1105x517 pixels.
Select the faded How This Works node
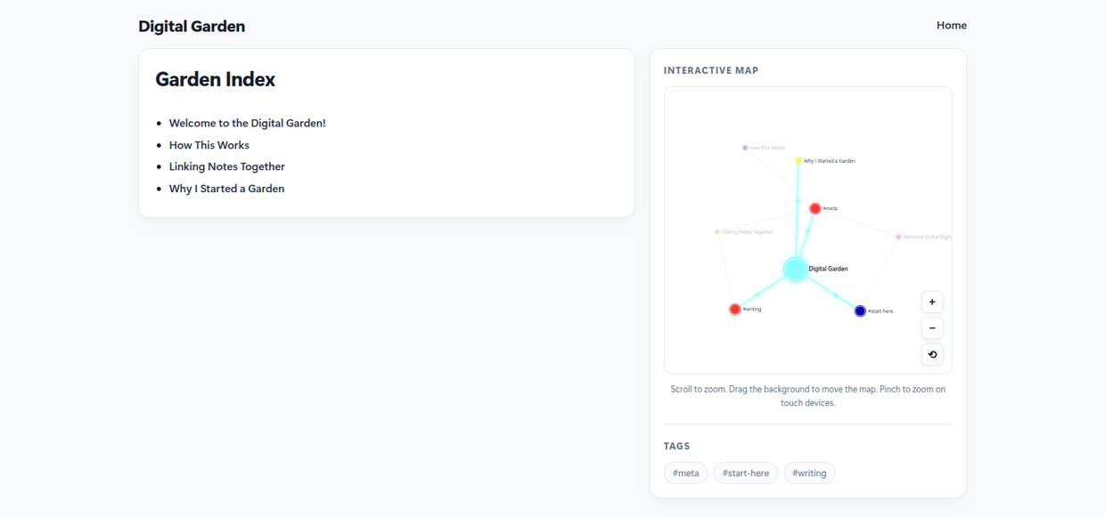(x=745, y=148)
